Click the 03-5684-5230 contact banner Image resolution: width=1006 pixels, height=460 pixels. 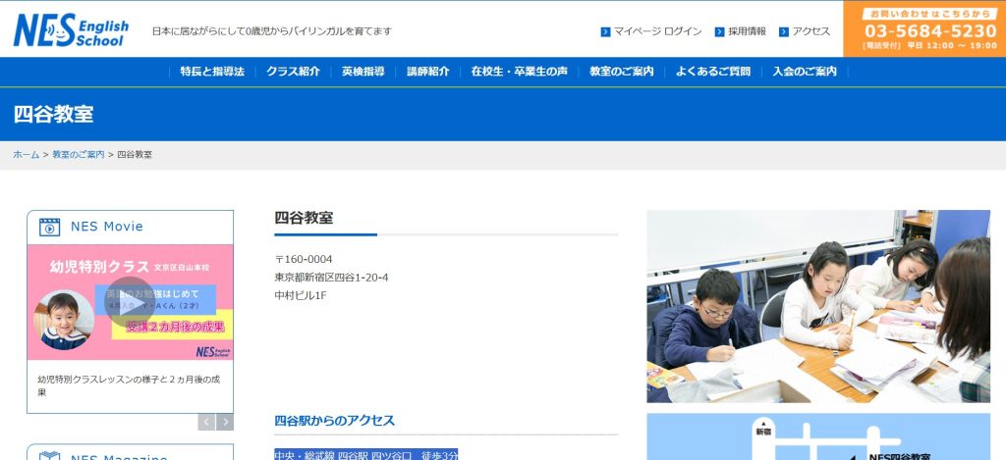(924, 28)
